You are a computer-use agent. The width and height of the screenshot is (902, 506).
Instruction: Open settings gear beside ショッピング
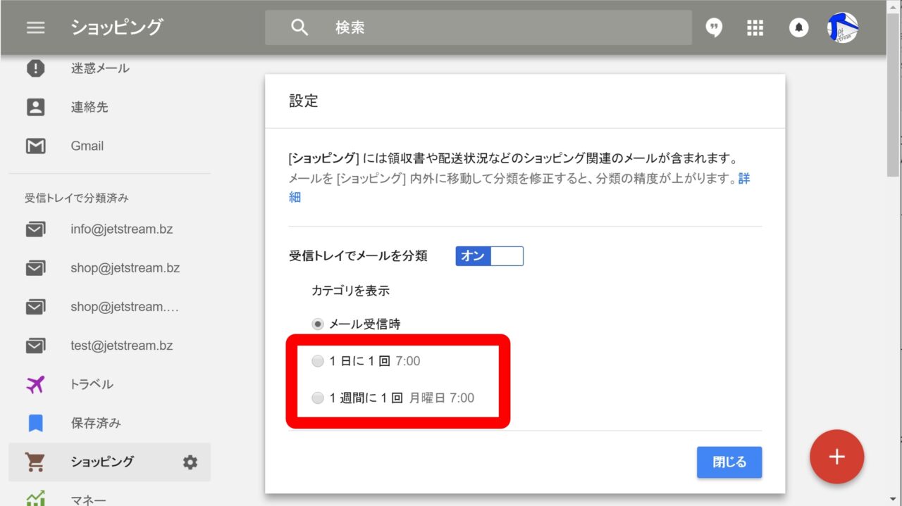point(190,462)
